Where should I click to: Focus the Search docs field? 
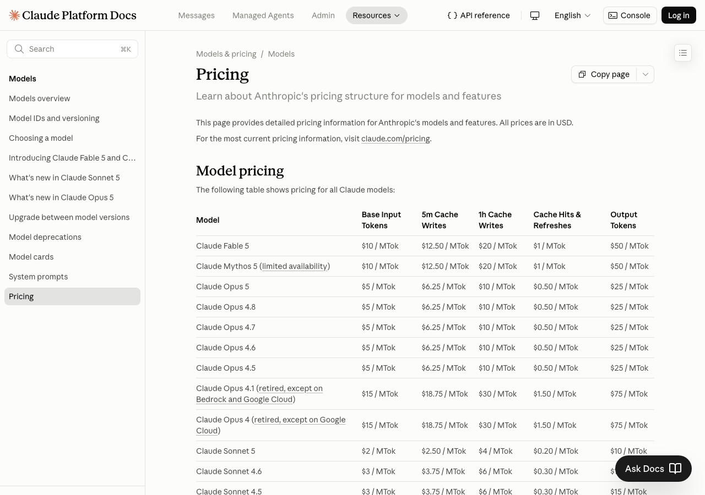(x=72, y=49)
